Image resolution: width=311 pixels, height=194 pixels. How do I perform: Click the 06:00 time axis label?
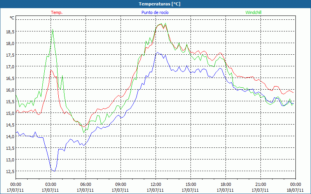point(86,185)
